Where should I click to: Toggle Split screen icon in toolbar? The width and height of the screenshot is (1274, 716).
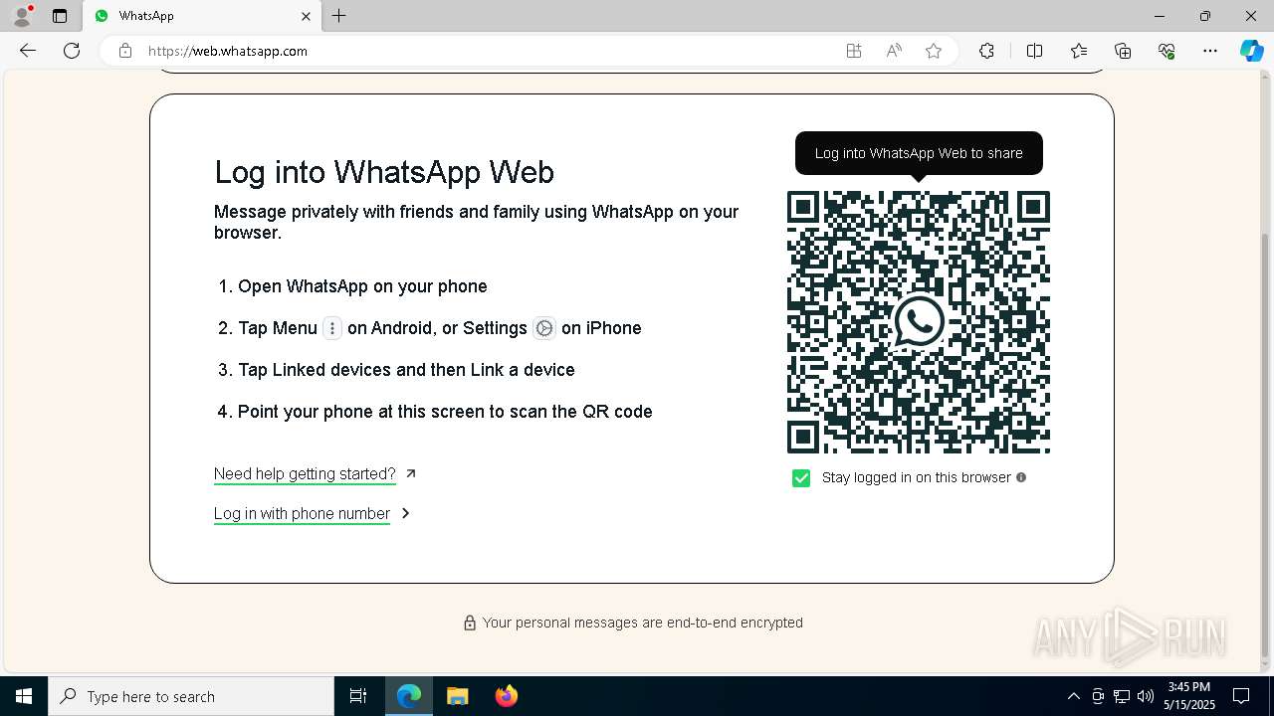tap(1034, 51)
